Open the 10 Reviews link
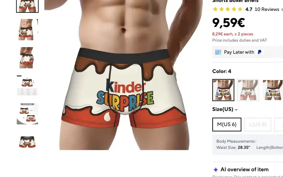The width and height of the screenshot is (283, 177). click(x=267, y=10)
